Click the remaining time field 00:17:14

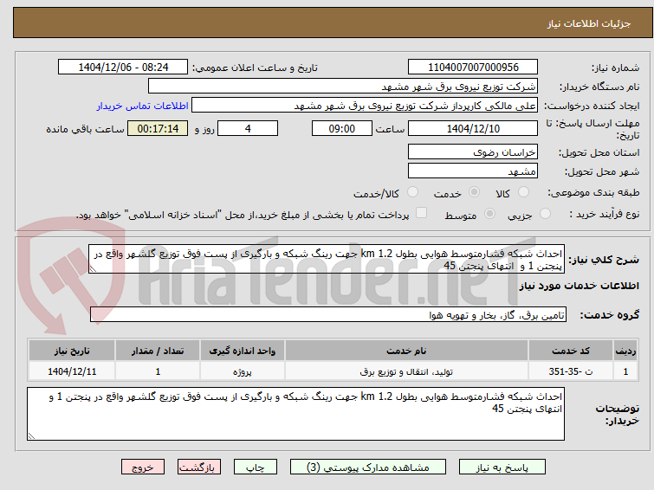(158, 128)
